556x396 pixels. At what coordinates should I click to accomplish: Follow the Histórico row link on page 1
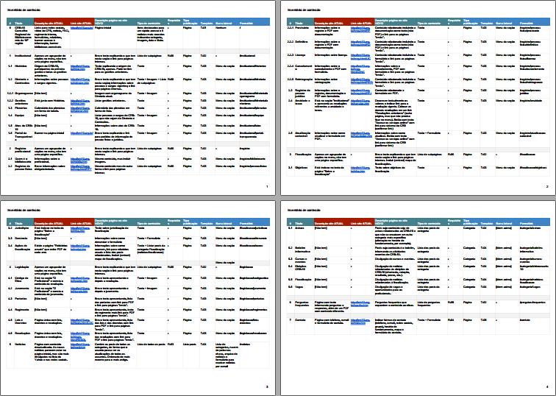pyautogui.click(x=79, y=68)
